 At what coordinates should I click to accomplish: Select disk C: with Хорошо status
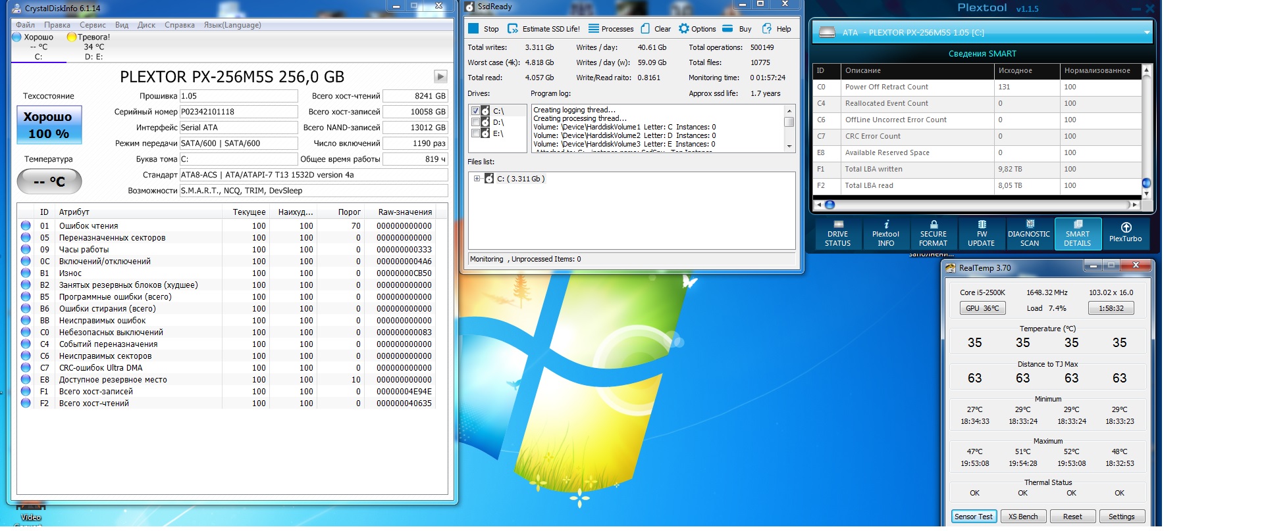(x=38, y=47)
